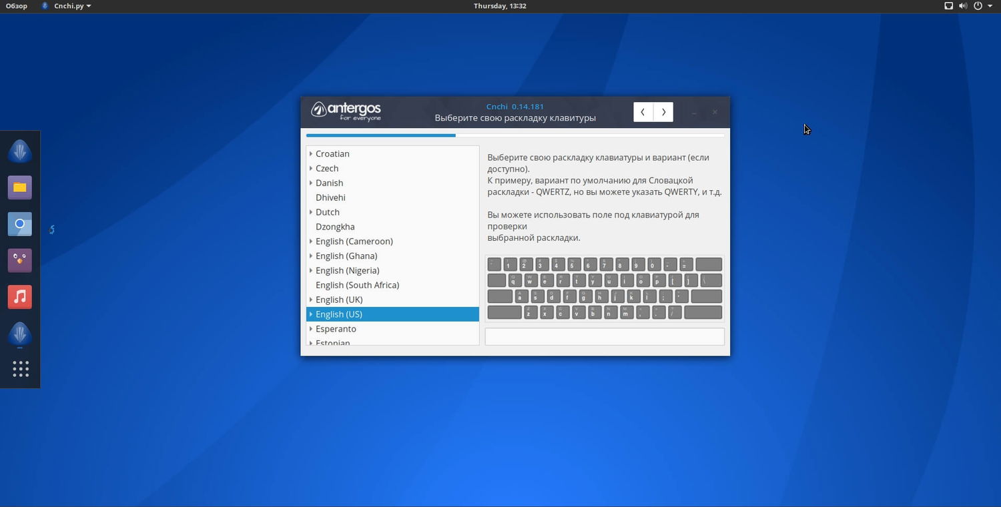Expand the English (Cameroon) variants
This screenshot has width=1001, height=507.
311,241
